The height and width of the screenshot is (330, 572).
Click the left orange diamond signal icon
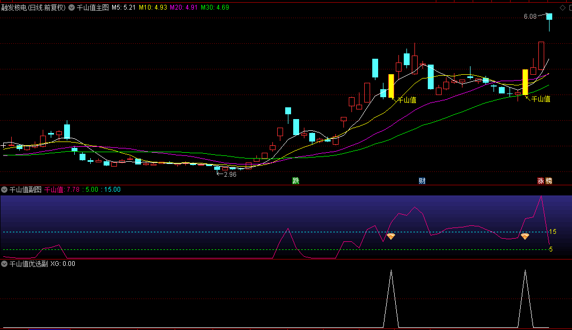click(391, 236)
